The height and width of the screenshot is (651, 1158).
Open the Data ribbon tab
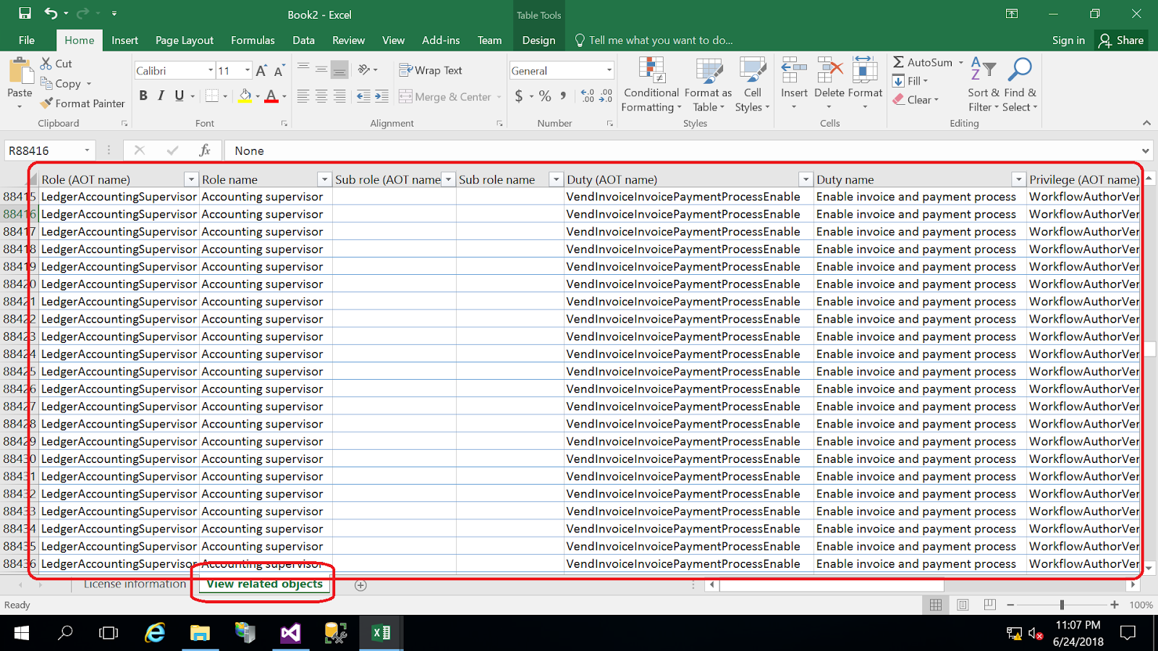tap(303, 41)
